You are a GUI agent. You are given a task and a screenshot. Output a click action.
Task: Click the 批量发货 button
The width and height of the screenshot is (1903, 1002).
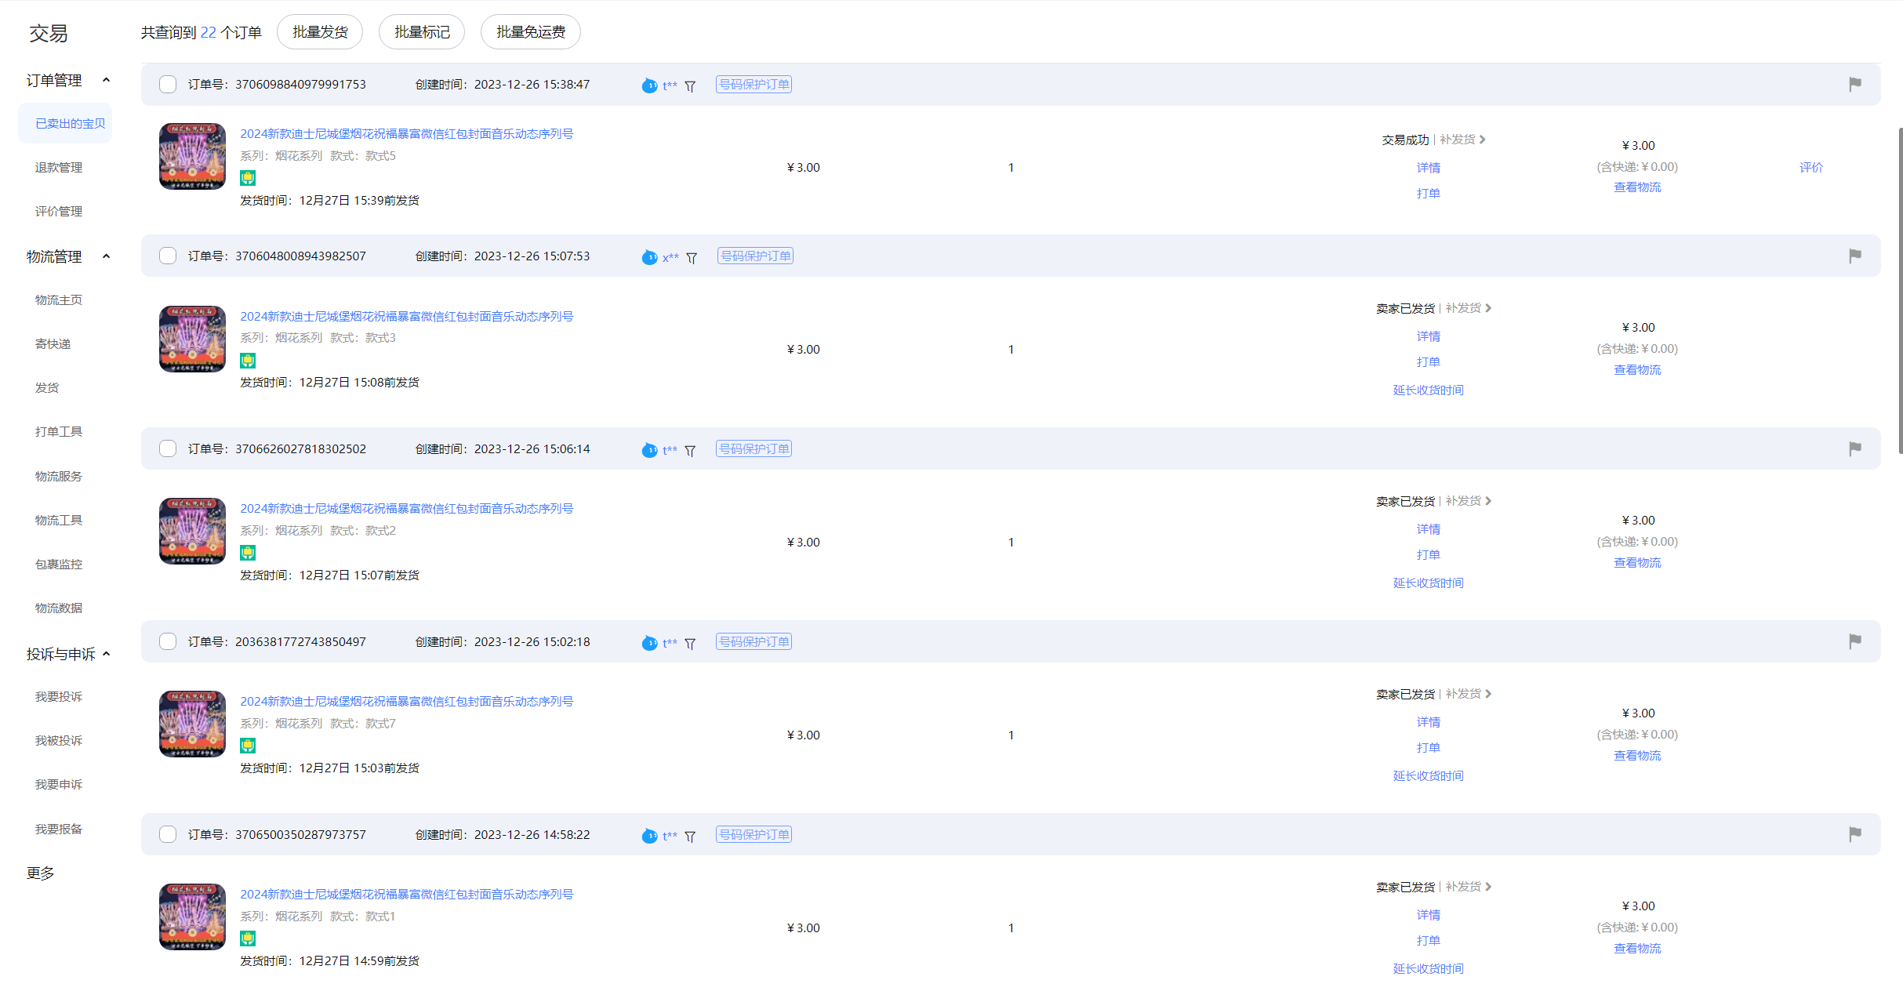pos(320,32)
